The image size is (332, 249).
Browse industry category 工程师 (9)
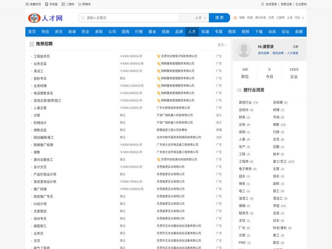246,161
